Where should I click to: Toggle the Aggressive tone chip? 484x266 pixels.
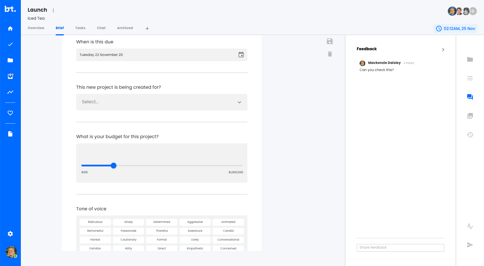[195, 222]
